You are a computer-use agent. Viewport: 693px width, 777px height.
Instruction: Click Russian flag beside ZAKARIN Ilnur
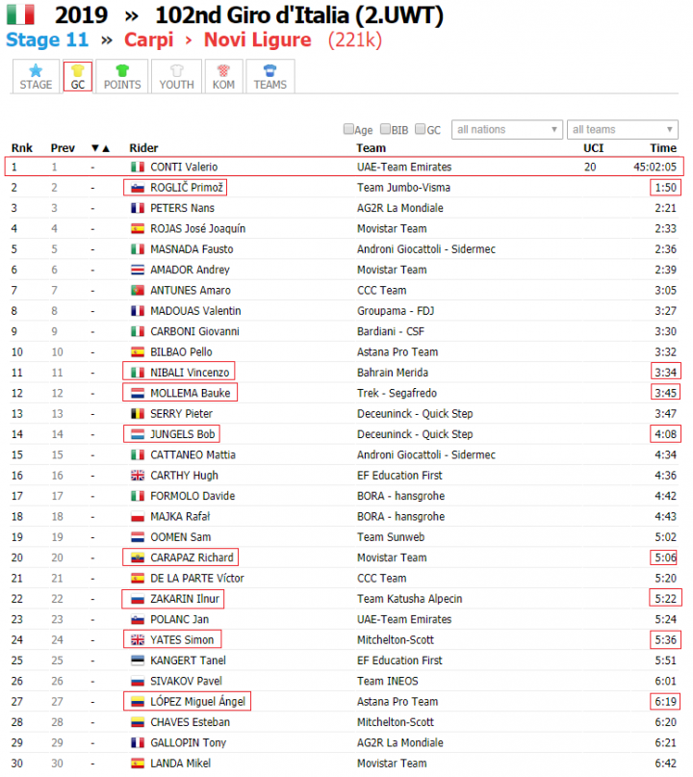[x=138, y=599]
